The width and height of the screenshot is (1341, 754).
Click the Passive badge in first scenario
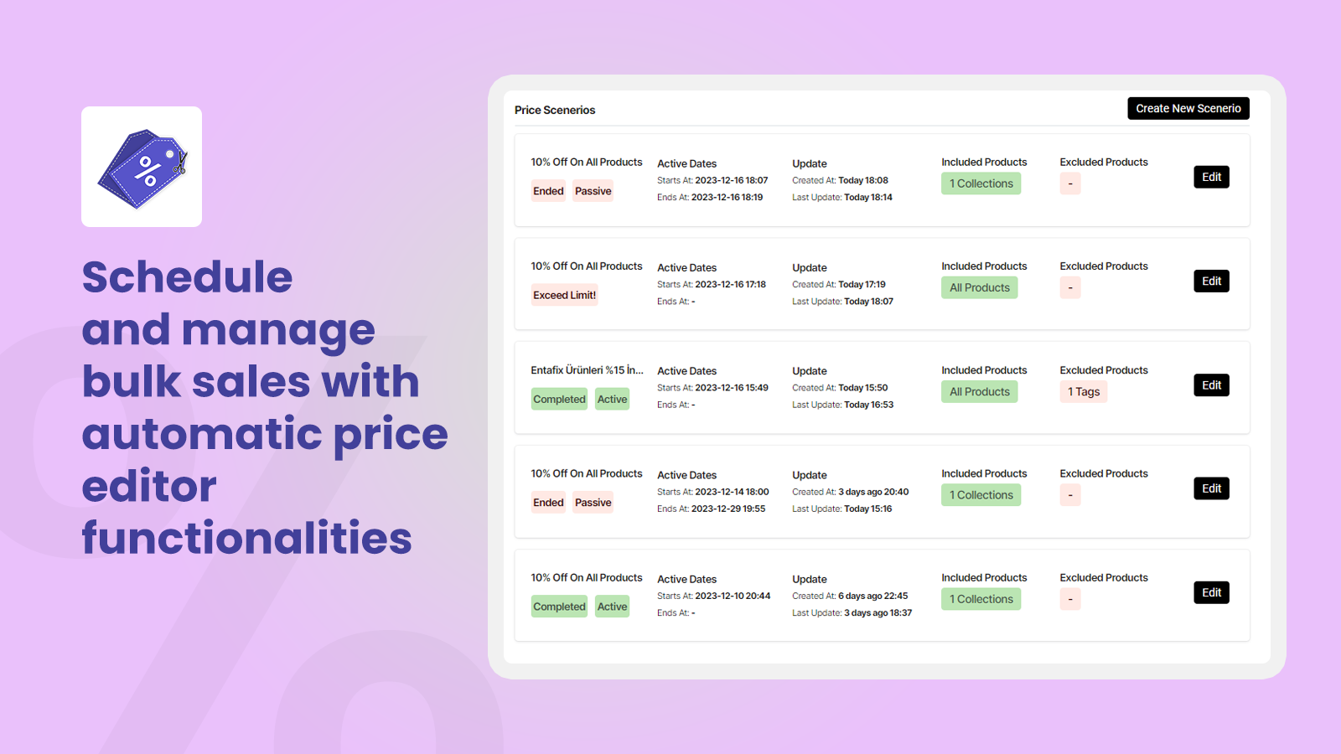pos(593,192)
